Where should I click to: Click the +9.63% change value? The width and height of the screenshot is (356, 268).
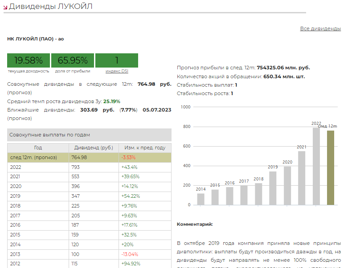click(129, 216)
